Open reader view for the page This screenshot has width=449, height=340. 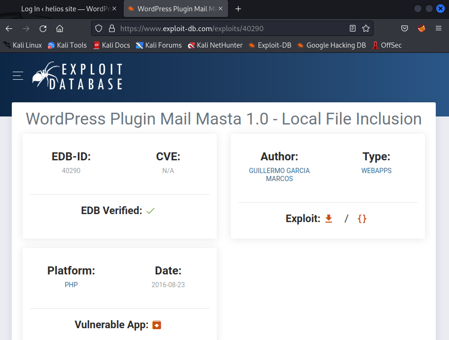[x=352, y=28]
